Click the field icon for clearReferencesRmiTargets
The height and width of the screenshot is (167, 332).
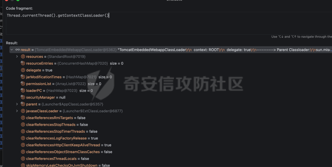pos(23,118)
